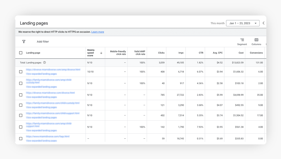
Task: Click the help icon beside Total: Landing pages
Action: click(44, 63)
